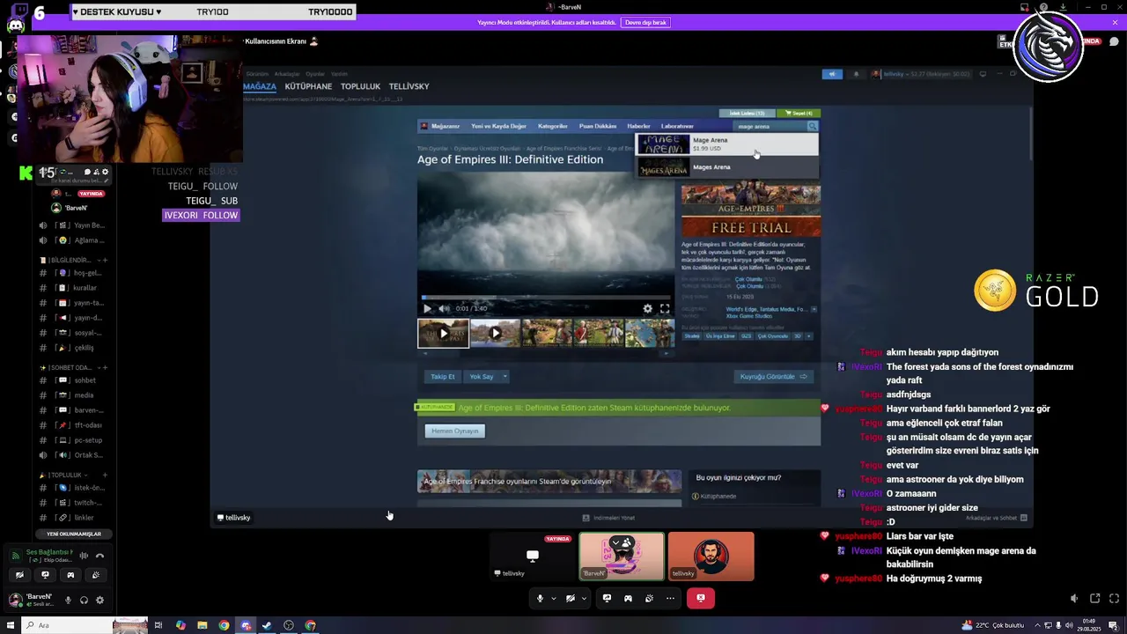Screen dimensions: 1127x634
Task: Join the Ortak S... voice channel
Action: click(73, 455)
